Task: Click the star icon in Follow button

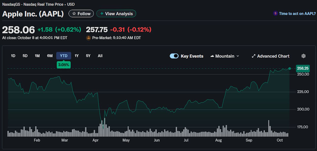Action: [74, 14]
